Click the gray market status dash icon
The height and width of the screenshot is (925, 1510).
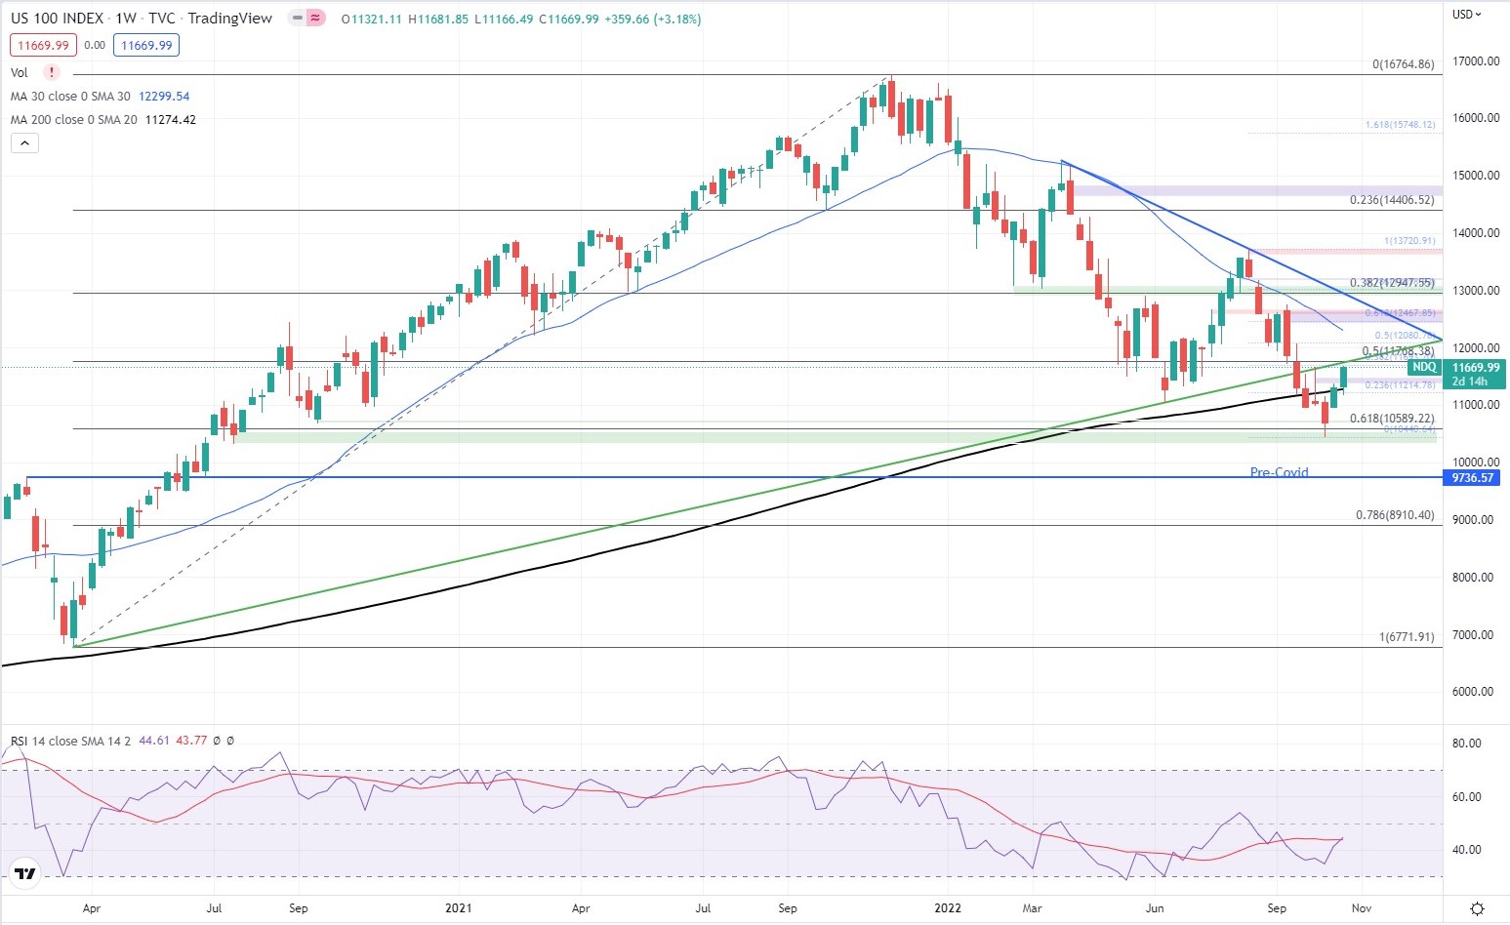297,19
